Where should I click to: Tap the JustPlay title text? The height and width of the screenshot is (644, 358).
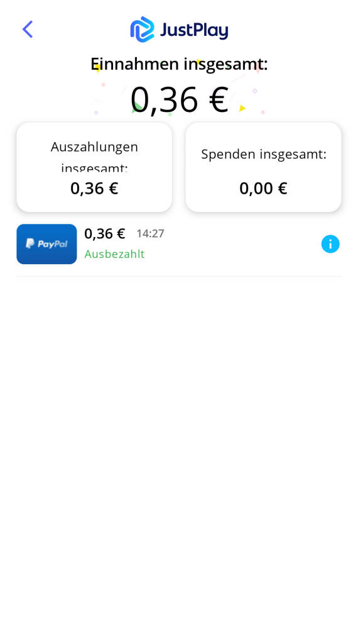[194, 30]
